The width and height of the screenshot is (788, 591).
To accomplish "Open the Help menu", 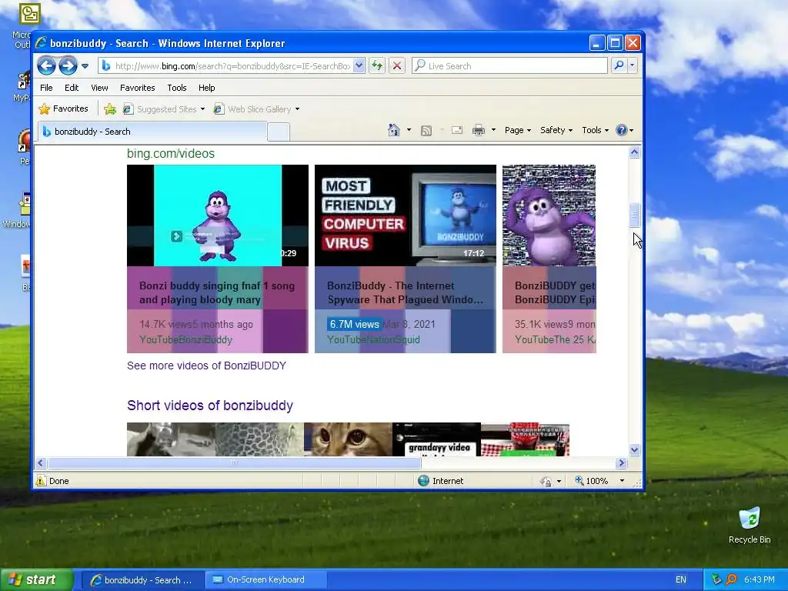I will (x=206, y=88).
